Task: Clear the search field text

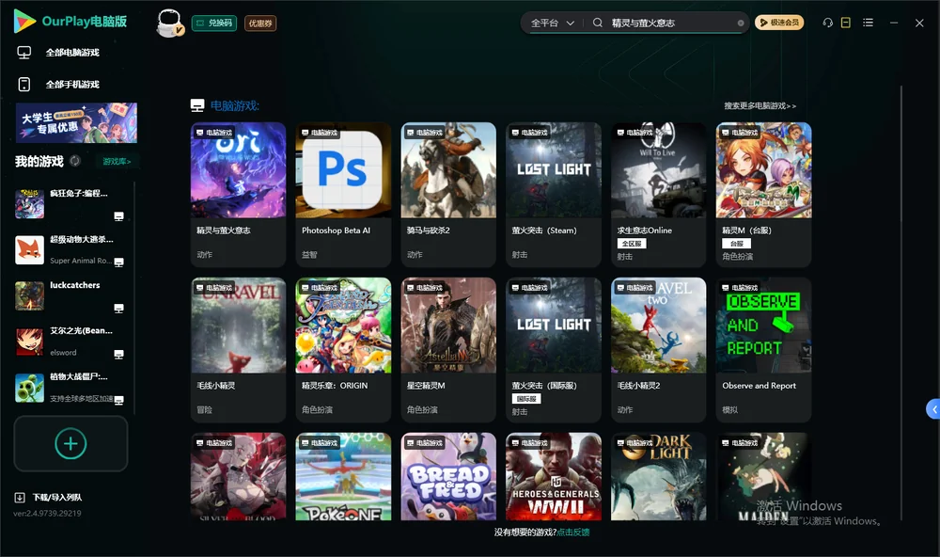Action: [x=741, y=24]
